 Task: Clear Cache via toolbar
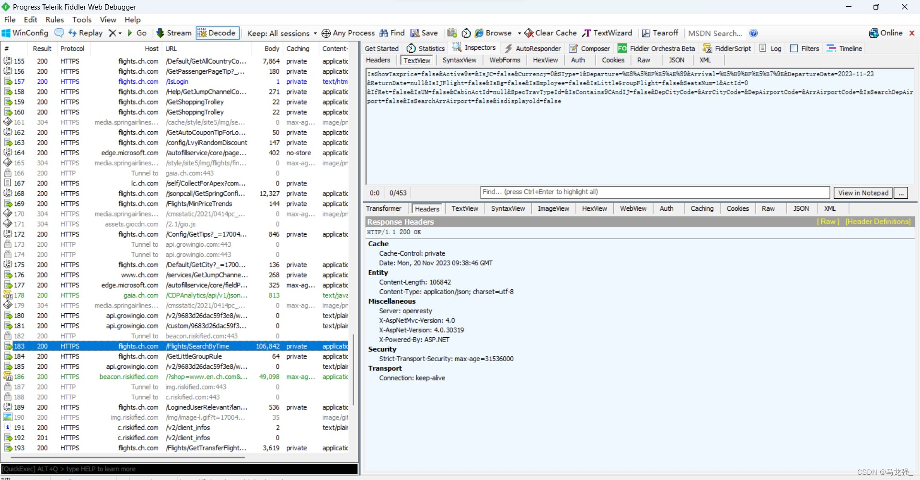point(550,33)
